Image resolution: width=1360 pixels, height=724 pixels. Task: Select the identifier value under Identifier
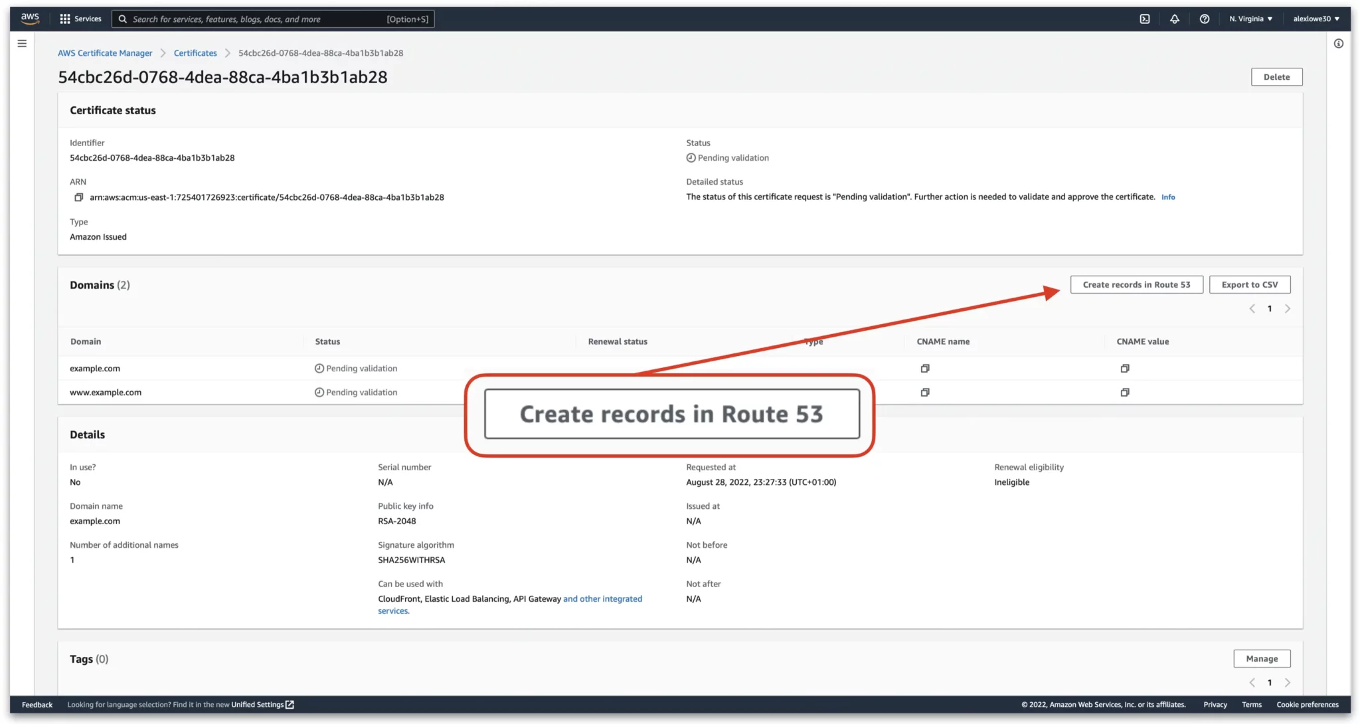[x=152, y=158]
